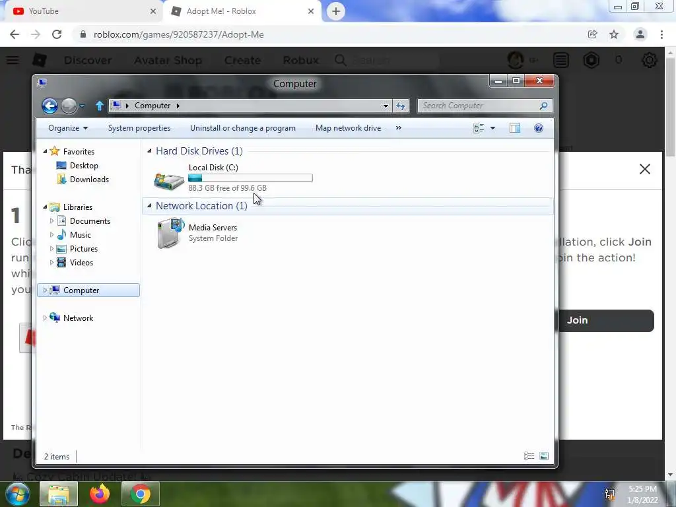Open the Chrome profile icon
This screenshot has height=507, width=676.
tap(640, 34)
